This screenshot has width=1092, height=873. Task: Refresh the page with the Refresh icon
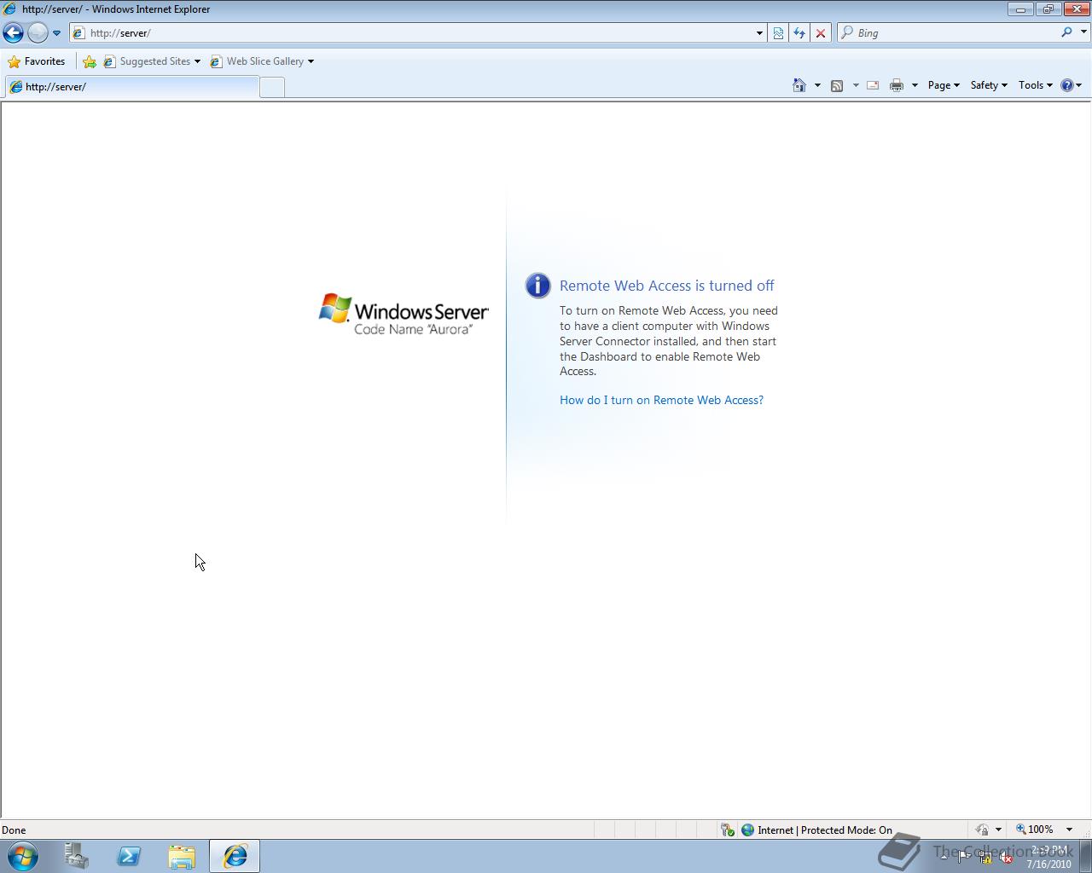click(799, 33)
